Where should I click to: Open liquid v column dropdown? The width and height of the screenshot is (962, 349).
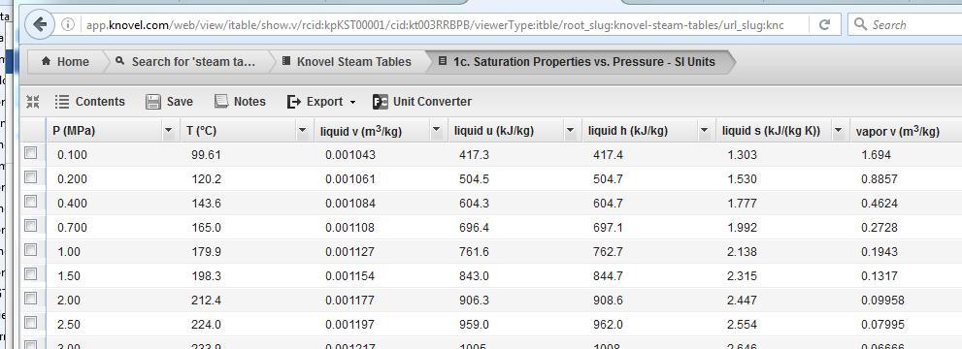pos(436,131)
